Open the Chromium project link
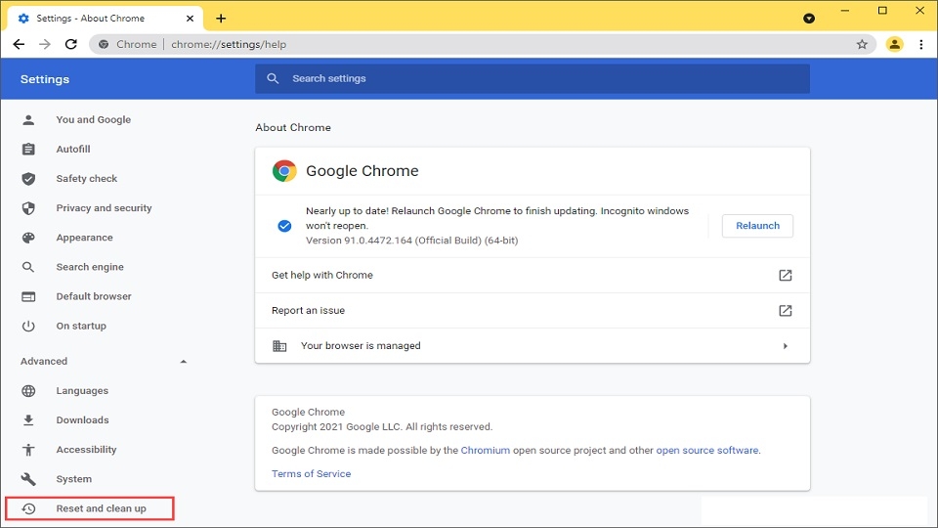The width and height of the screenshot is (938, 528). (x=486, y=450)
